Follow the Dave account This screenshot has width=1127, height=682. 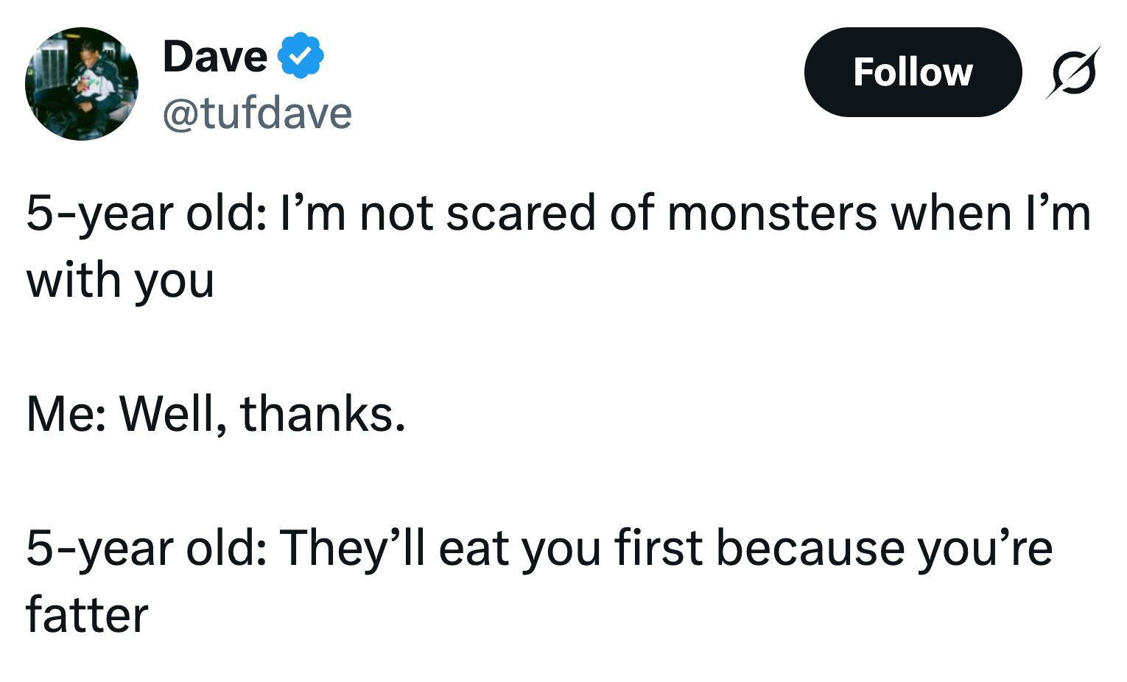pos(912,72)
